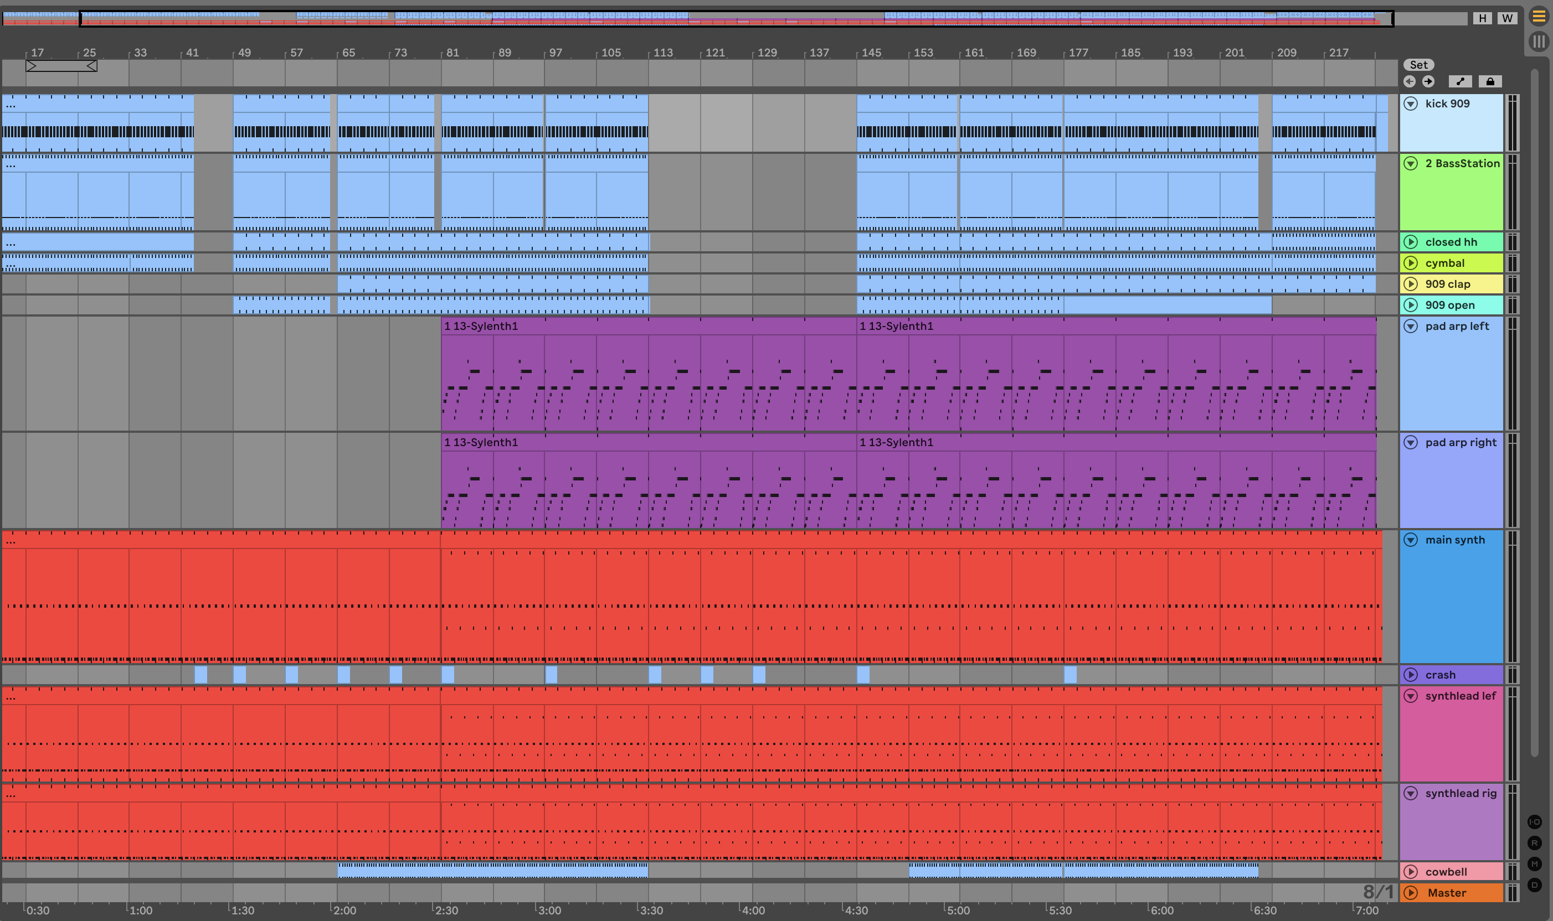
Task: Collapse the 2 BassStation track
Action: pyautogui.click(x=1411, y=163)
